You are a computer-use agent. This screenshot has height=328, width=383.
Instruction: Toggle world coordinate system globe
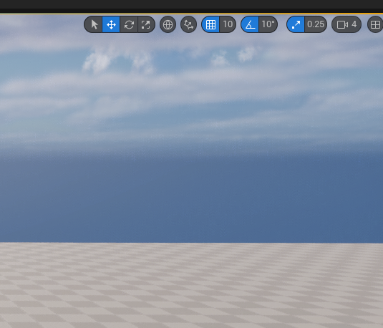coord(168,24)
